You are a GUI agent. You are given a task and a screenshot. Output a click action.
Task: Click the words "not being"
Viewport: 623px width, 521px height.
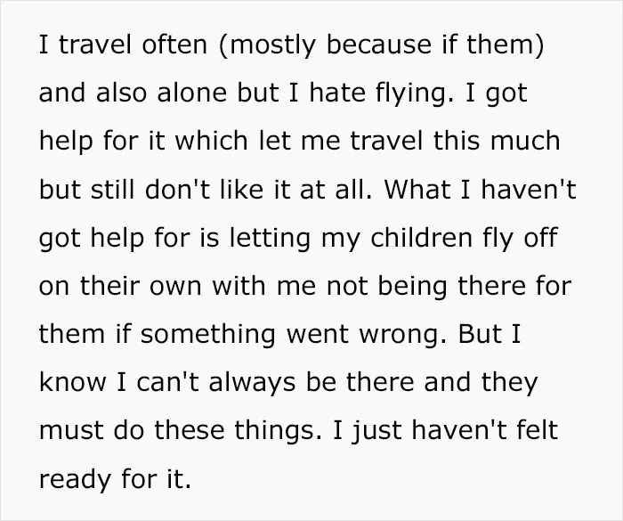(x=386, y=288)
